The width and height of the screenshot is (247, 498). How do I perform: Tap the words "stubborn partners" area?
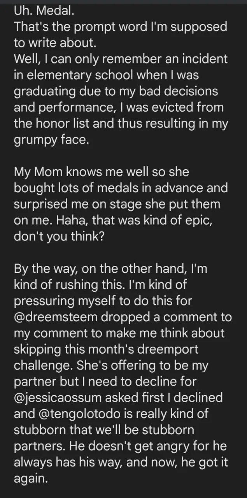(x=104, y=438)
